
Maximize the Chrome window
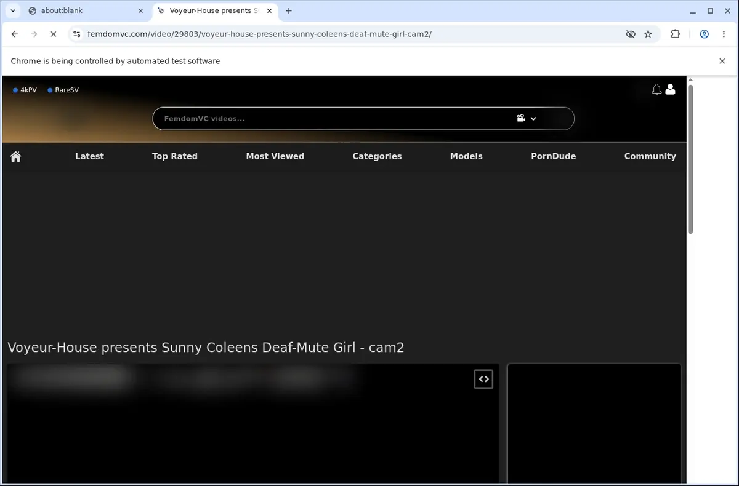[x=710, y=10]
